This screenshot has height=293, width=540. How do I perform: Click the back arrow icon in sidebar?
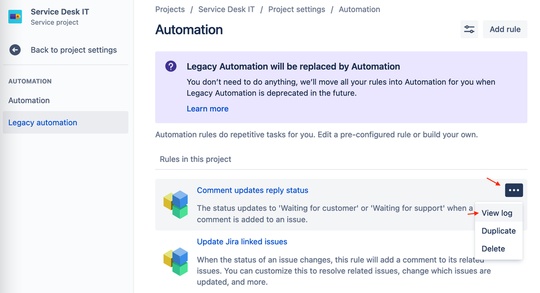tap(15, 50)
